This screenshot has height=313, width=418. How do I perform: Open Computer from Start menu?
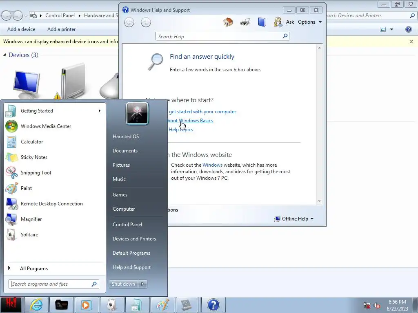click(x=124, y=209)
